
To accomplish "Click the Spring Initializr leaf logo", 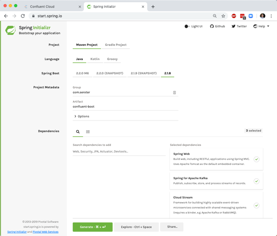I will (11, 30).
